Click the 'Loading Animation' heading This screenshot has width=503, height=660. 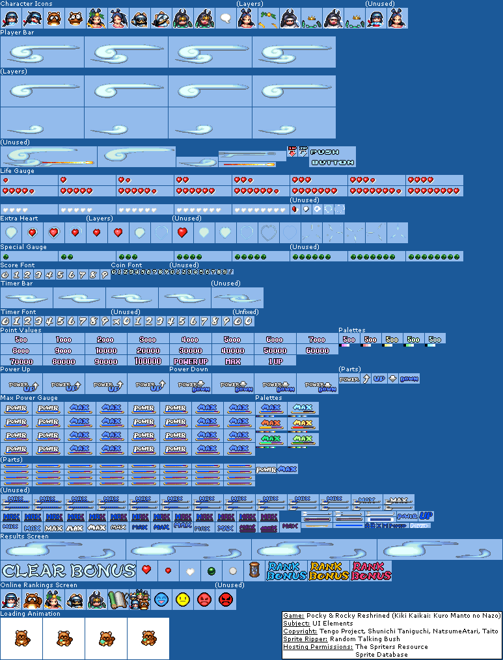pos(31,613)
